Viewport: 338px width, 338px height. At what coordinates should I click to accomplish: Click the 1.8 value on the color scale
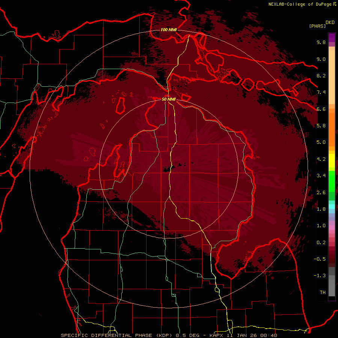(x=321, y=209)
